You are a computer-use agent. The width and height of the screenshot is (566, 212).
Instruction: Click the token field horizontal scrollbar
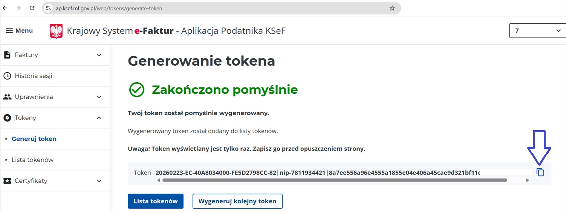[x=334, y=180]
